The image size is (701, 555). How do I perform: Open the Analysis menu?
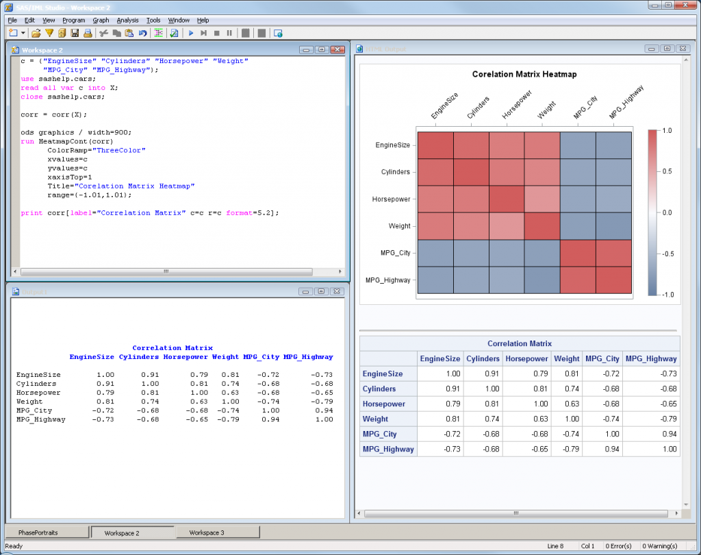coord(127,20)
